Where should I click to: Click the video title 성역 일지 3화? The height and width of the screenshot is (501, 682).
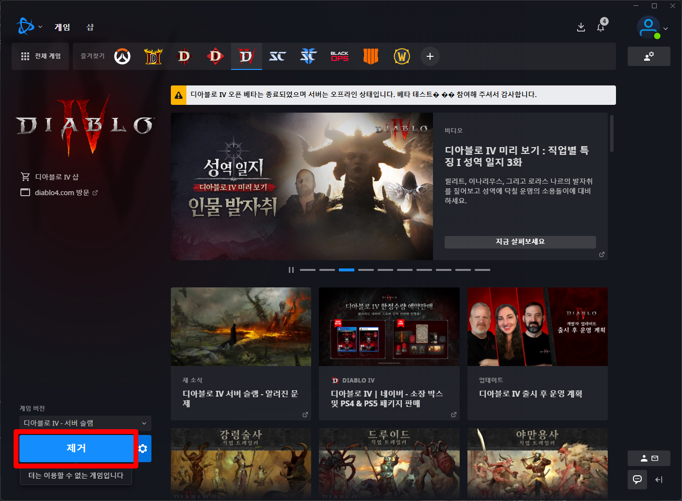[517, 156]
